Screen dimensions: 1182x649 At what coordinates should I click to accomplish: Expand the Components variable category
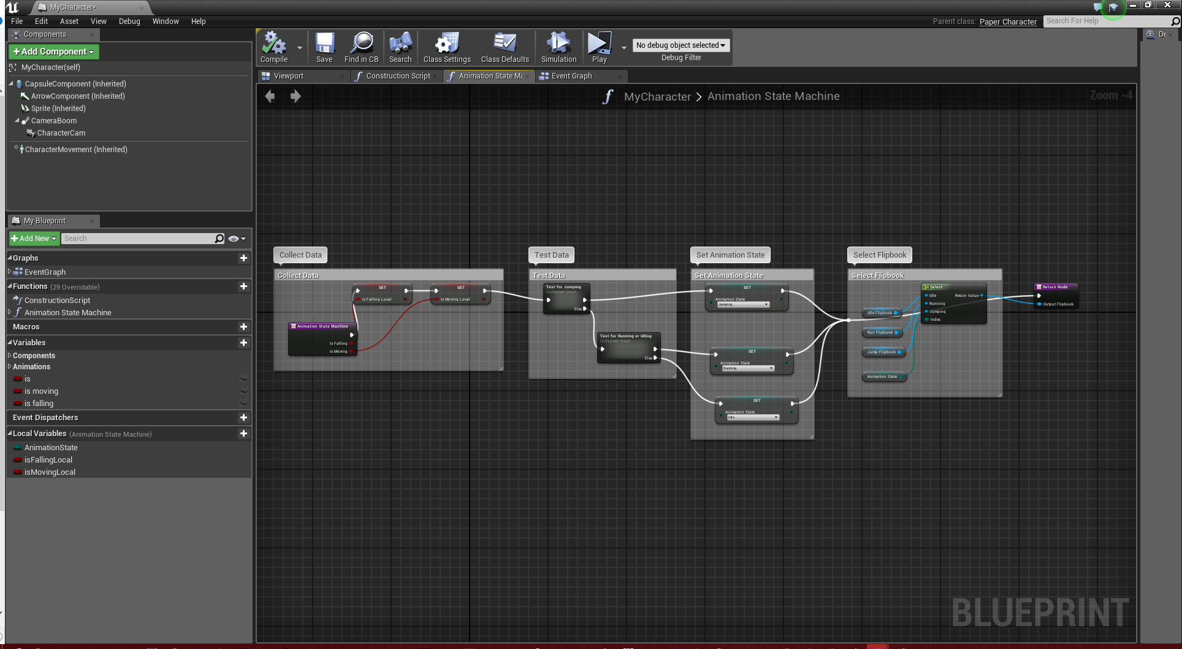tap(9, 355)
